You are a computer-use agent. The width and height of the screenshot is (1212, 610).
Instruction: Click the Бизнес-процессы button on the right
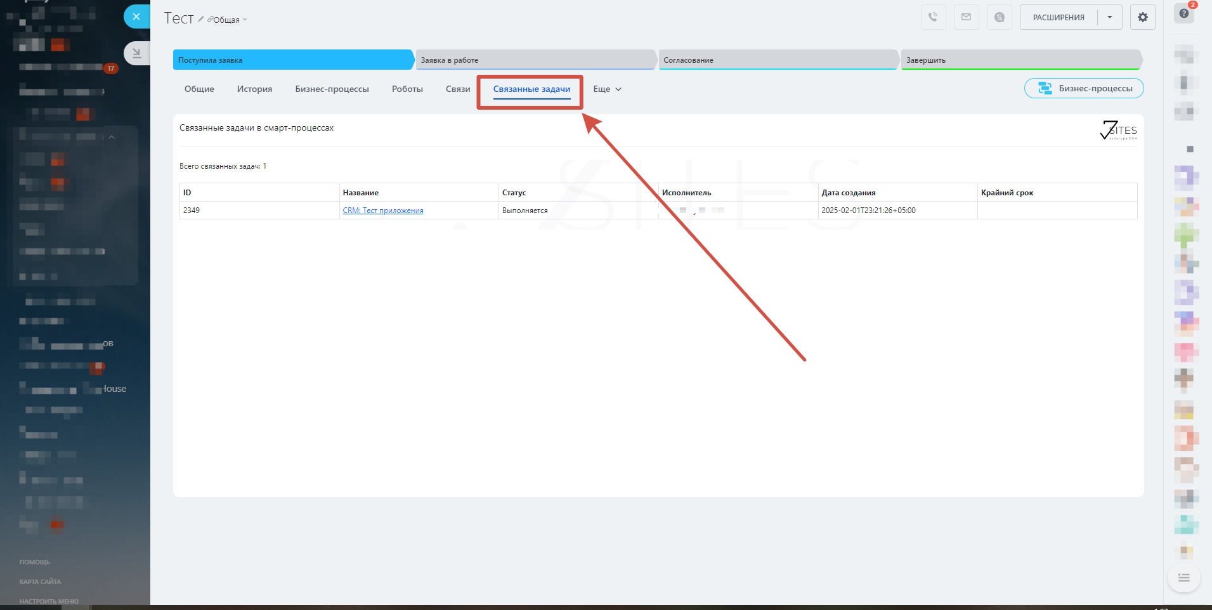pos(1084,89)
